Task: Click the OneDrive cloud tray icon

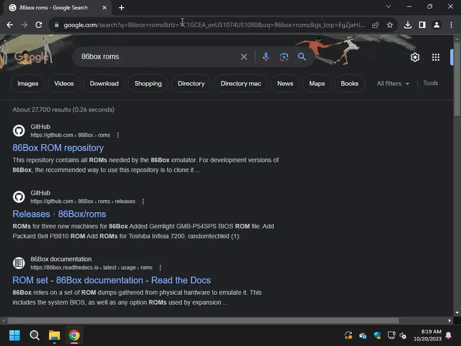Action: click(363, 335)
